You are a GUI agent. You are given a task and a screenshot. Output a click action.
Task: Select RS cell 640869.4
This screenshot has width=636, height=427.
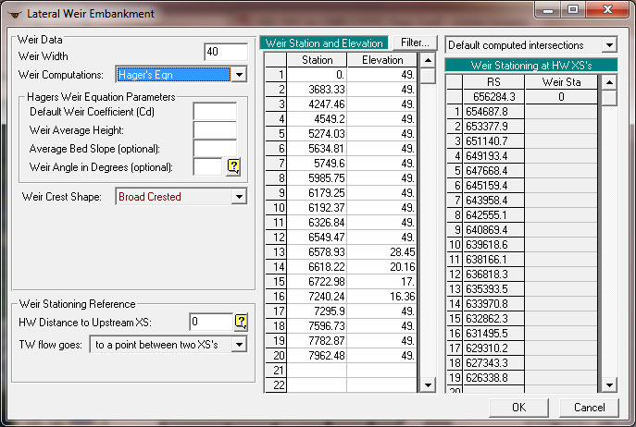click(x=493, y=230)
